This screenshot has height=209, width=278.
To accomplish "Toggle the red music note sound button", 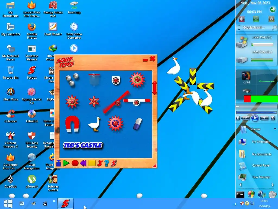I will click(x=100, y=163).
